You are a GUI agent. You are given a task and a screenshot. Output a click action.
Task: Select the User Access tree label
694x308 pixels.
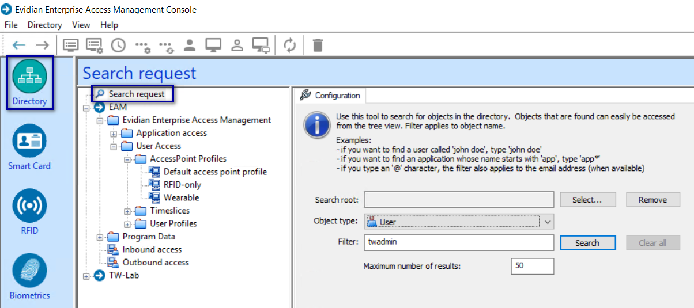(159, 146)
